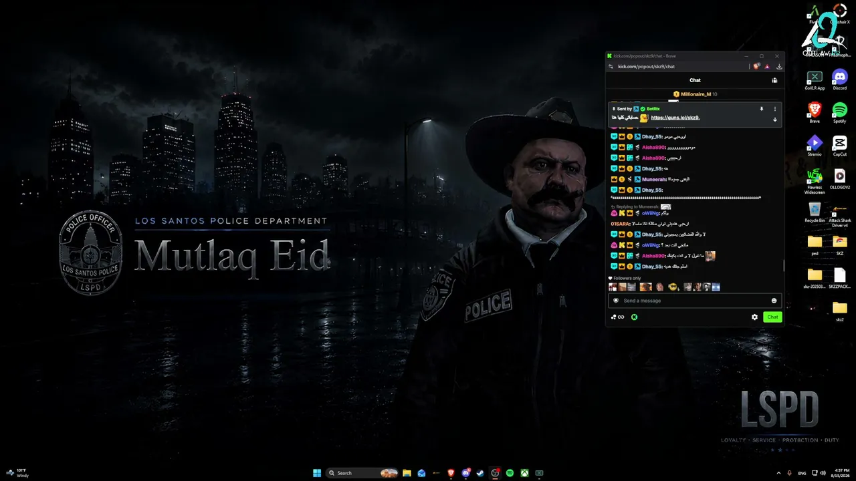Image resolution: width=856 pixels, height=481 pixels.
Task: Open Brave Shields icon in address bar
Action: pos(756,66)
